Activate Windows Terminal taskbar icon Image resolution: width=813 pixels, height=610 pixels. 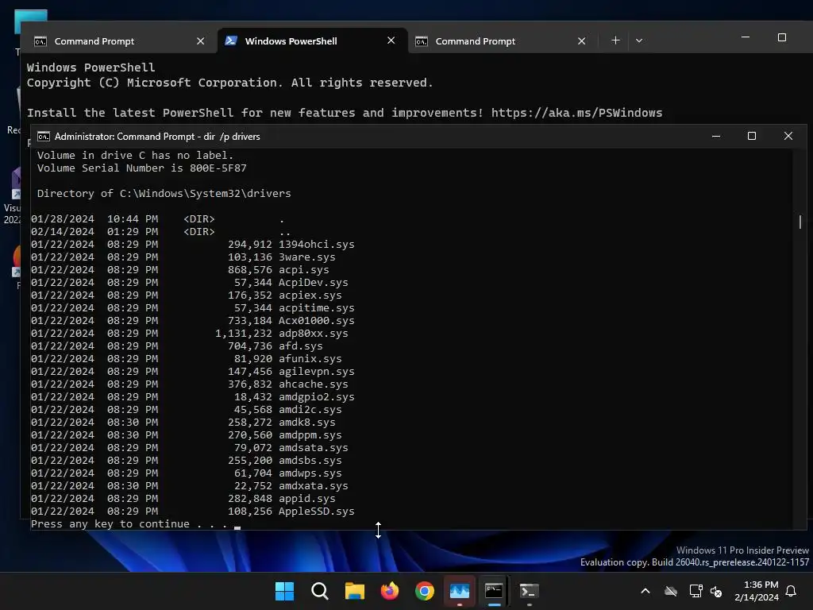[x=529, y=591]
